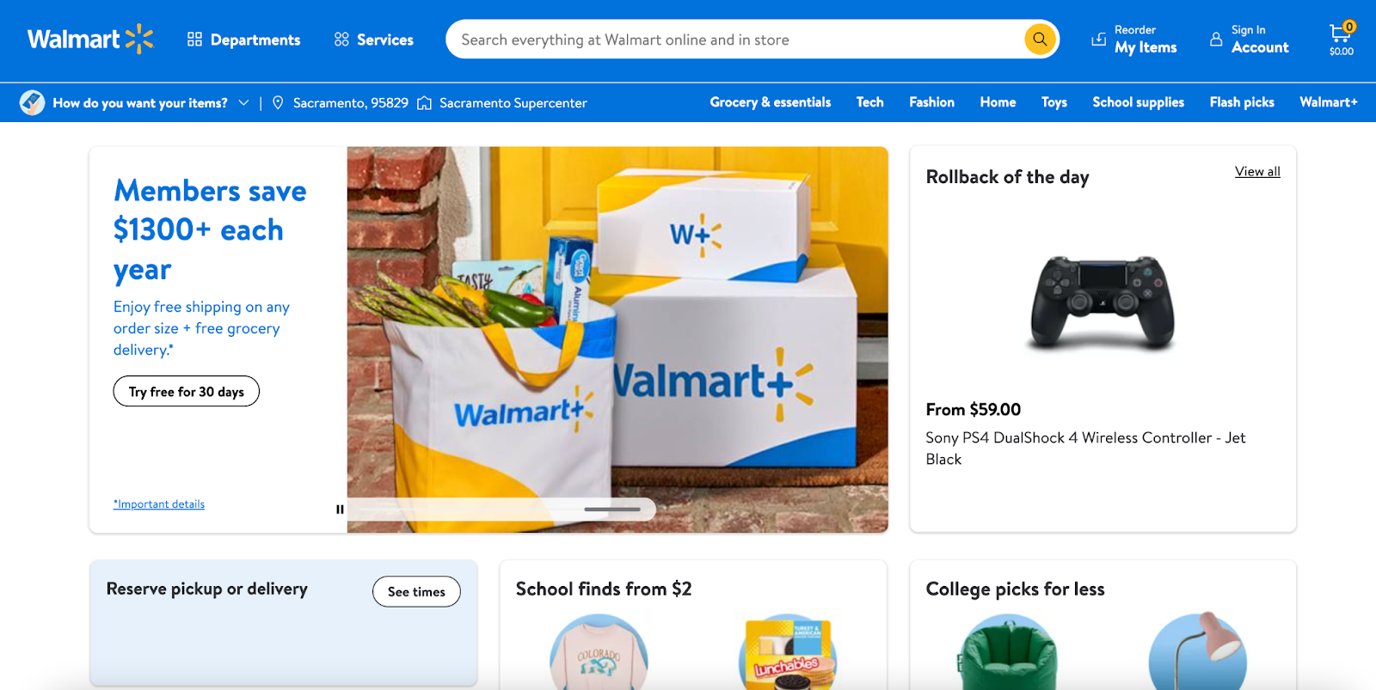Select Grocery & essentials in the nav bar
The image size is (1376, 690).
[x=771, y=102]
